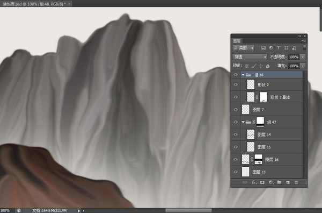The image size is (322, 213).
Task: Hide 图层 14 eye icon
Action: click(236, 134)
